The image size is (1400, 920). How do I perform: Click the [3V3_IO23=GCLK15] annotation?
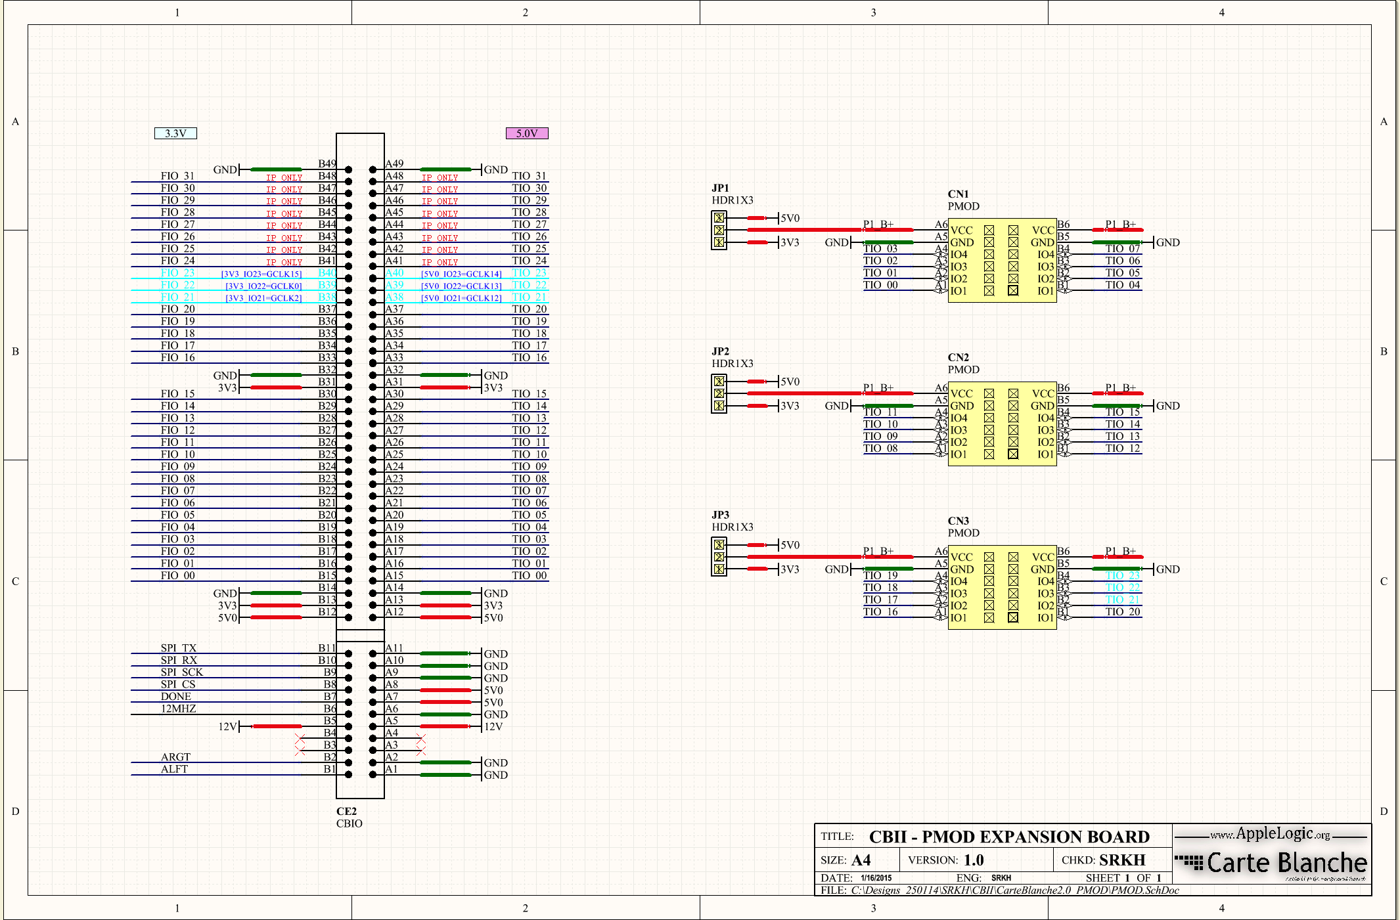(261, 274)
